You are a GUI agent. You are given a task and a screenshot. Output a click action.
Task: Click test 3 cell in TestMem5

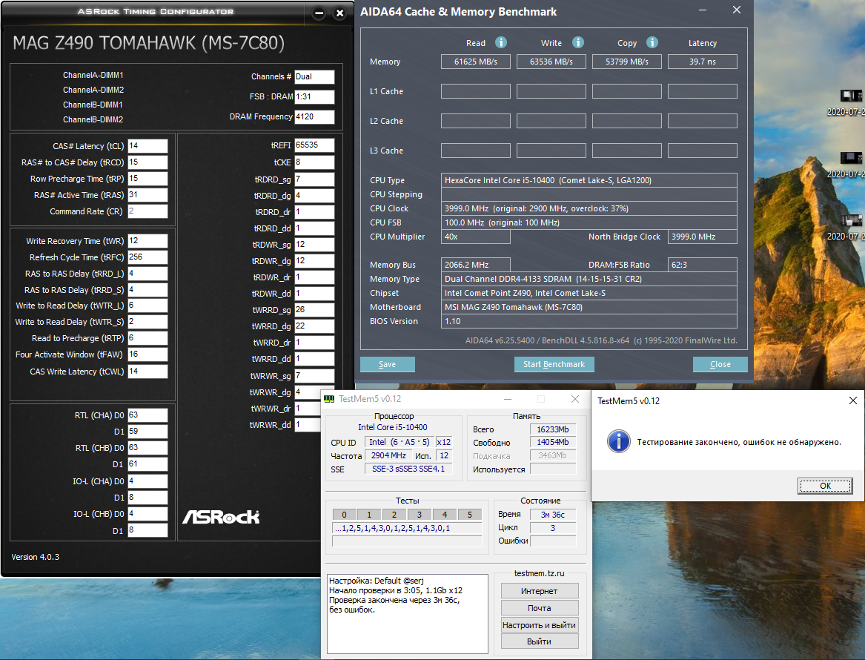(x=420, y=515)
